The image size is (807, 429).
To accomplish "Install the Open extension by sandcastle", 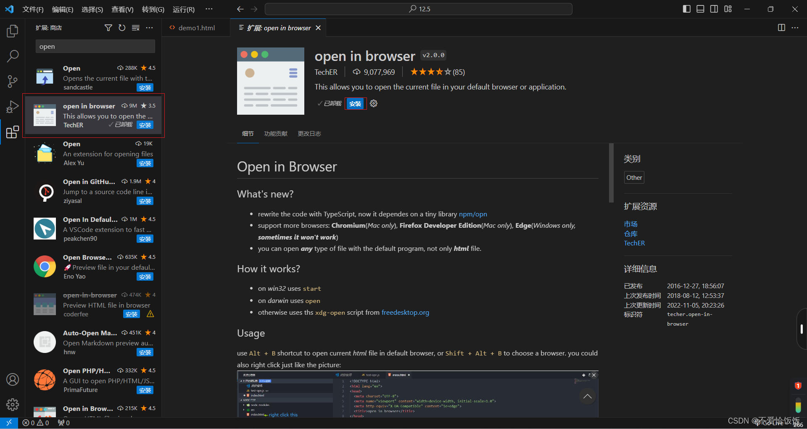I will click(x=145, y=87).
